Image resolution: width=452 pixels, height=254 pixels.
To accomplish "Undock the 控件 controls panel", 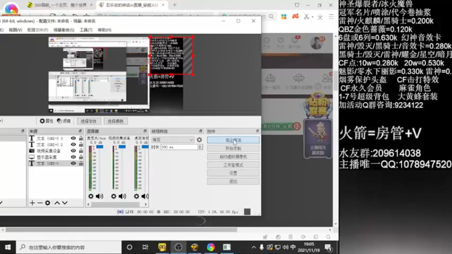I will (x=257, y=131).
